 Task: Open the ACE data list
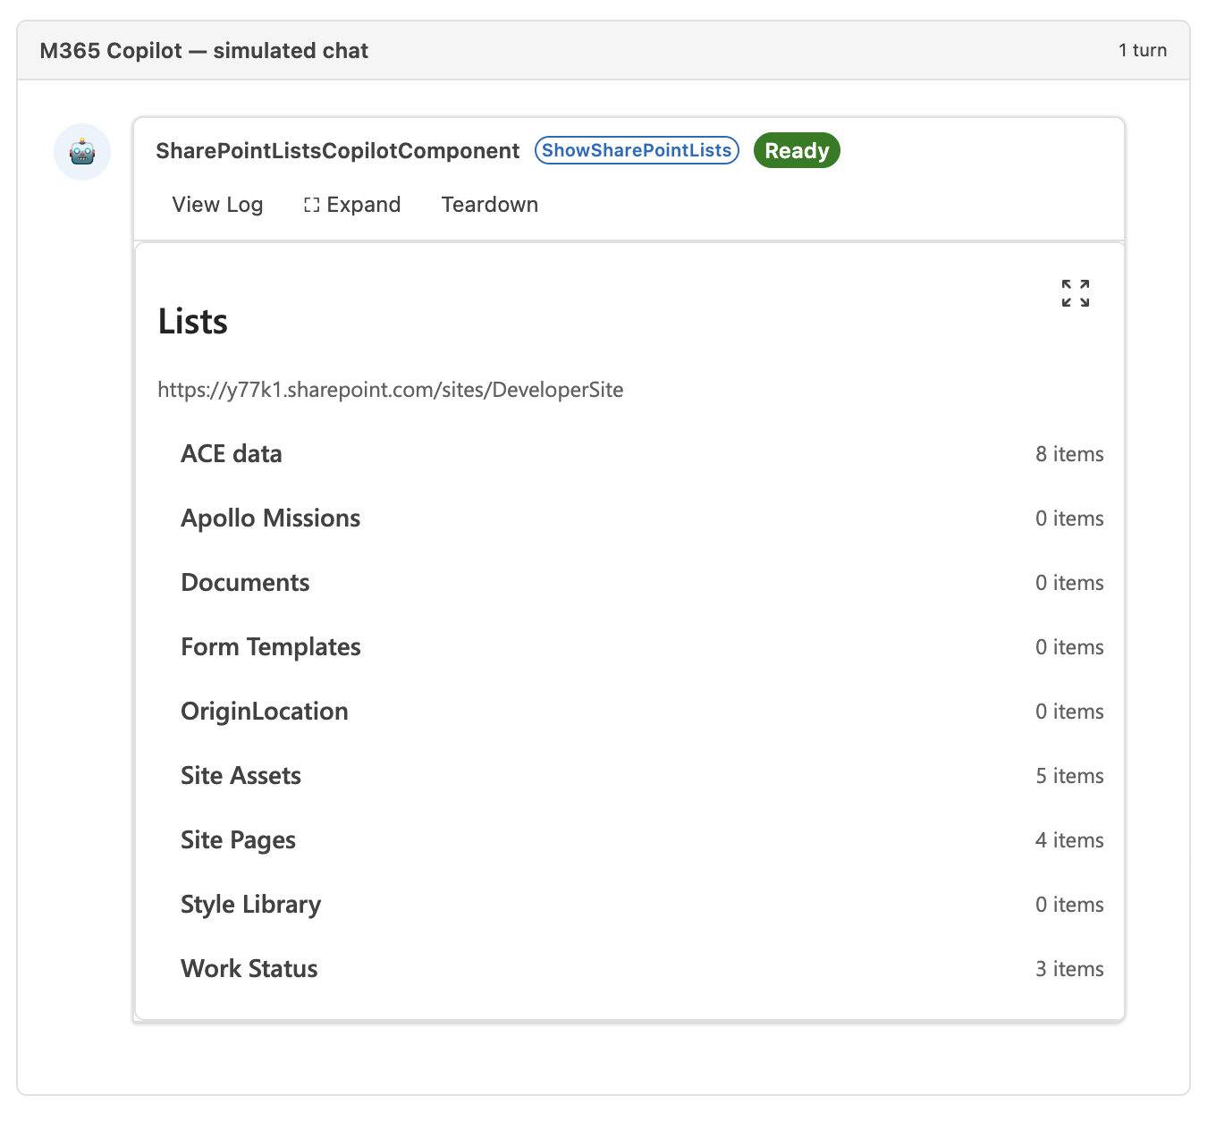pyautogui.click(x=630, y=454)
